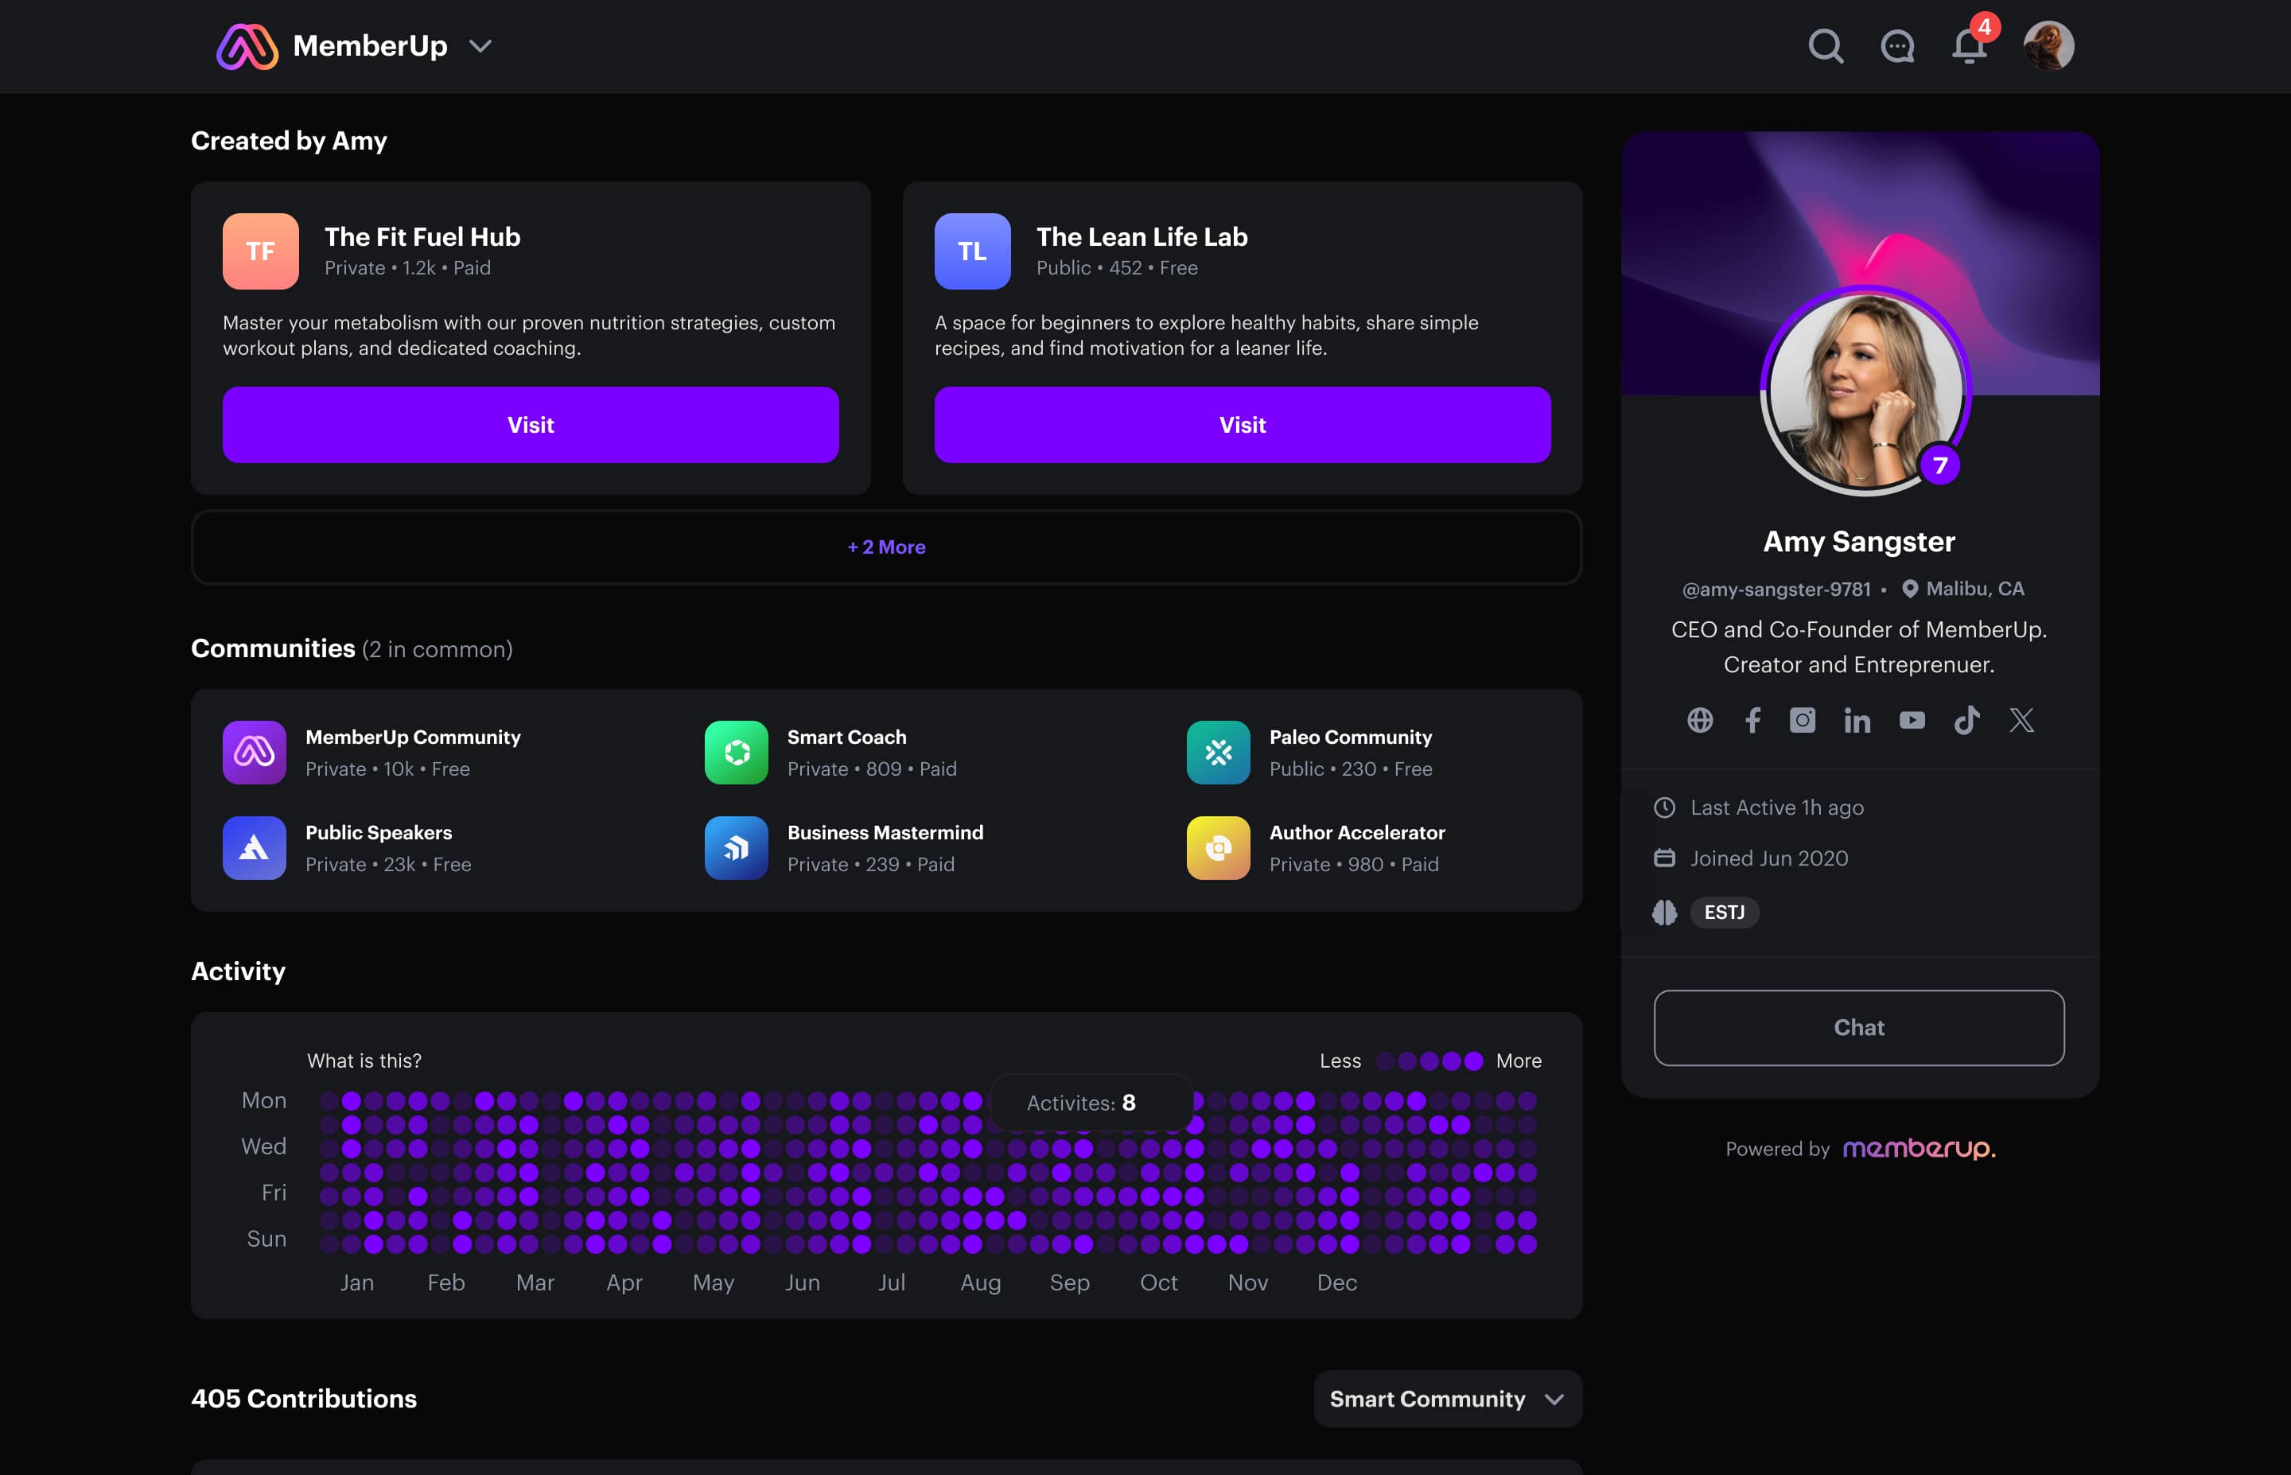Viewport: 2291px width, 1475px height.
Task: Open the notifications bell
Action: pos(1968,46)
